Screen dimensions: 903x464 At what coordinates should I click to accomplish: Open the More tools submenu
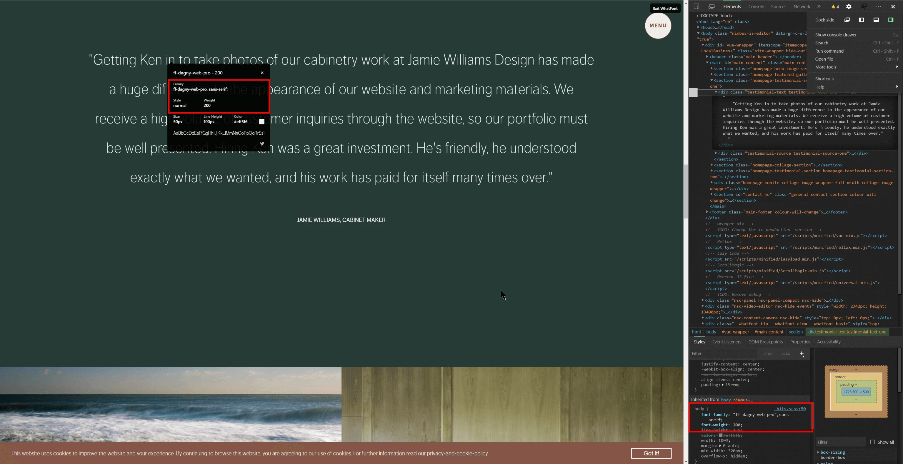(826, 67)
